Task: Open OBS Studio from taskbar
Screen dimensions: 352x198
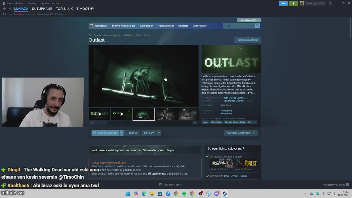Action: pyautogui.click(x=200, y=194)
